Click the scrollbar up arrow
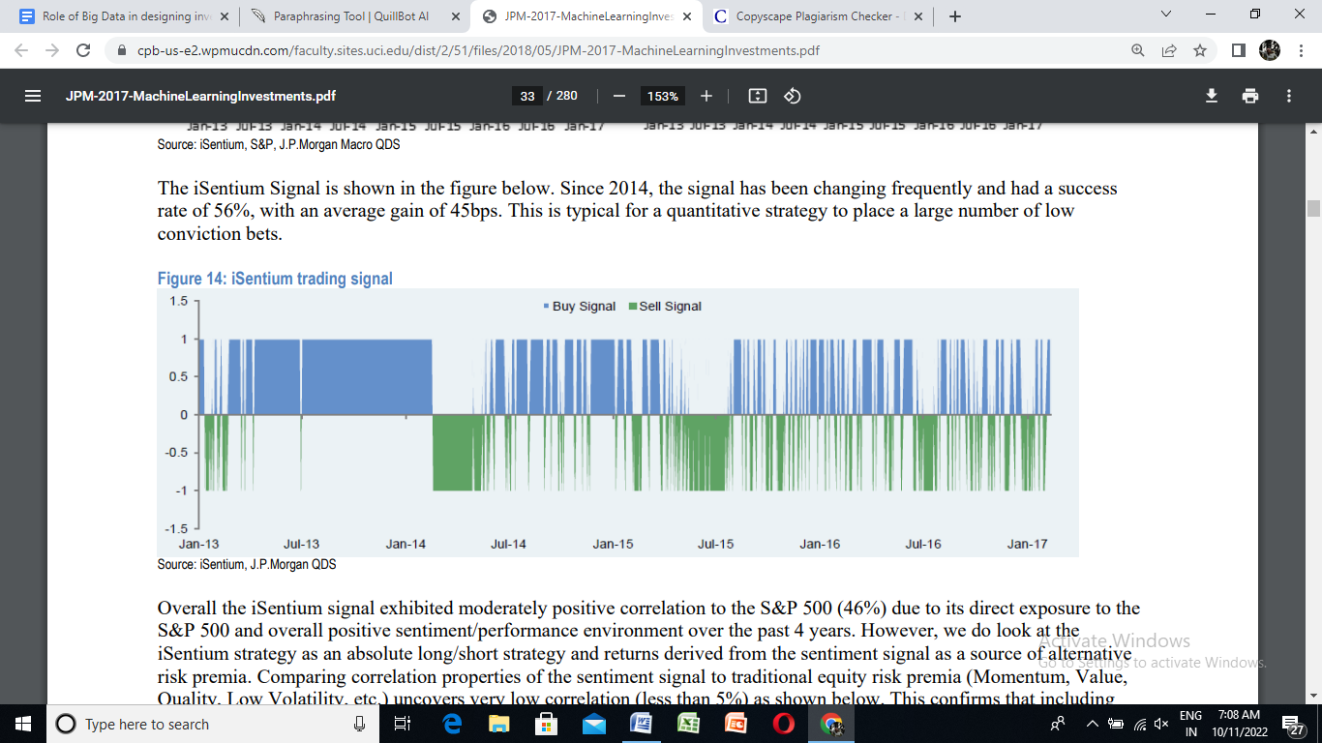The image size is (1322, 743). 1313,130
